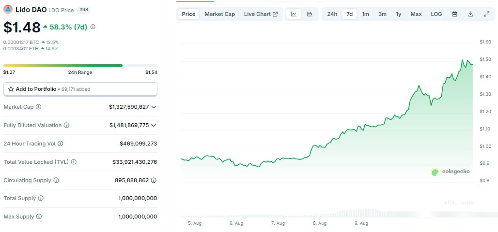
Task: Select the 1y time range tab
Action: pos(398,14)
